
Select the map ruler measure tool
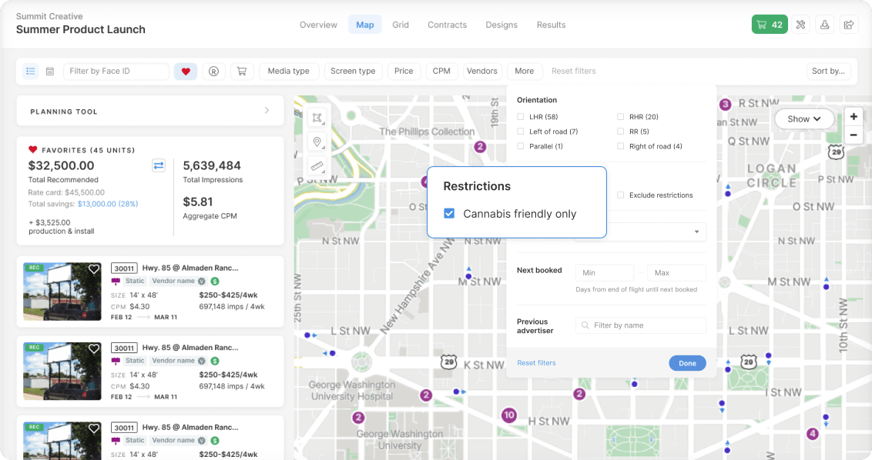point(317,165)
